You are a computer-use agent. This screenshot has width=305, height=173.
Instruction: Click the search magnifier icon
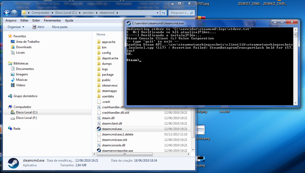click(x=192, y=13)
